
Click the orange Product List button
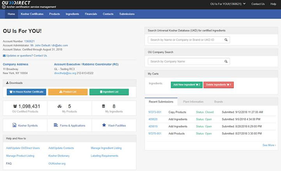[x=68, y=92]
